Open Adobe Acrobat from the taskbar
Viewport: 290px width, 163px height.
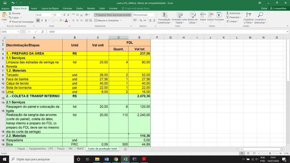144,159
